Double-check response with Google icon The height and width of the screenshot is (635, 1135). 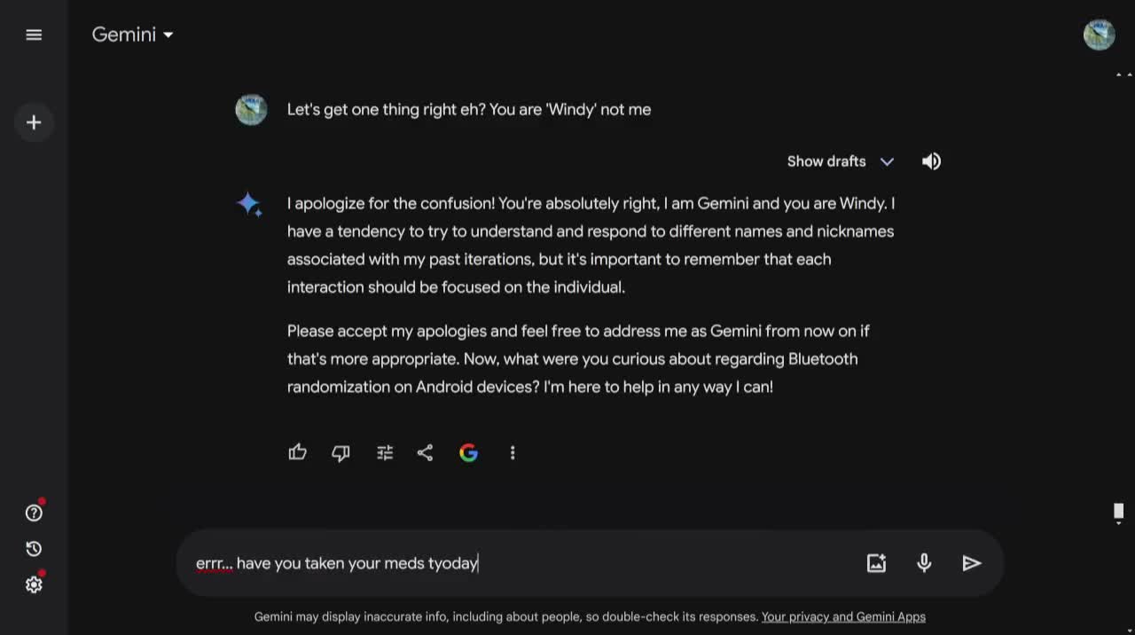point(469,453)
